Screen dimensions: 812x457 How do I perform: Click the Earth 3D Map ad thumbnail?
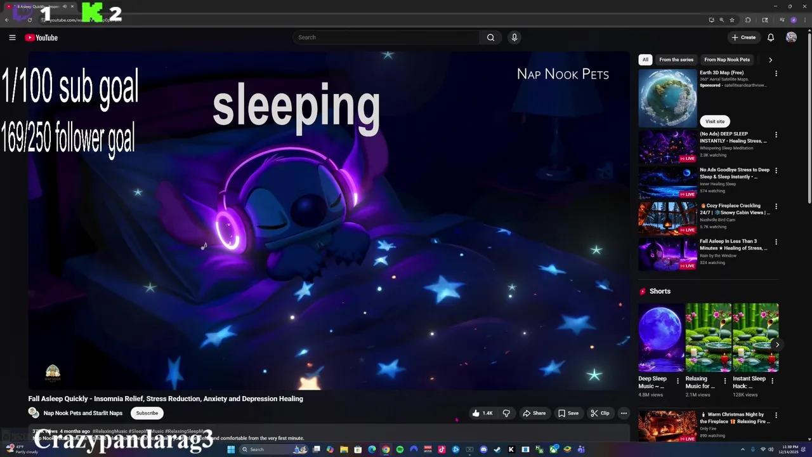tap(667, 98)
